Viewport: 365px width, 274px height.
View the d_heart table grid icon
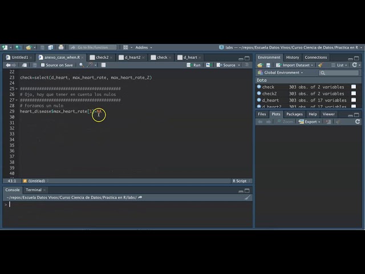[354, 100]
